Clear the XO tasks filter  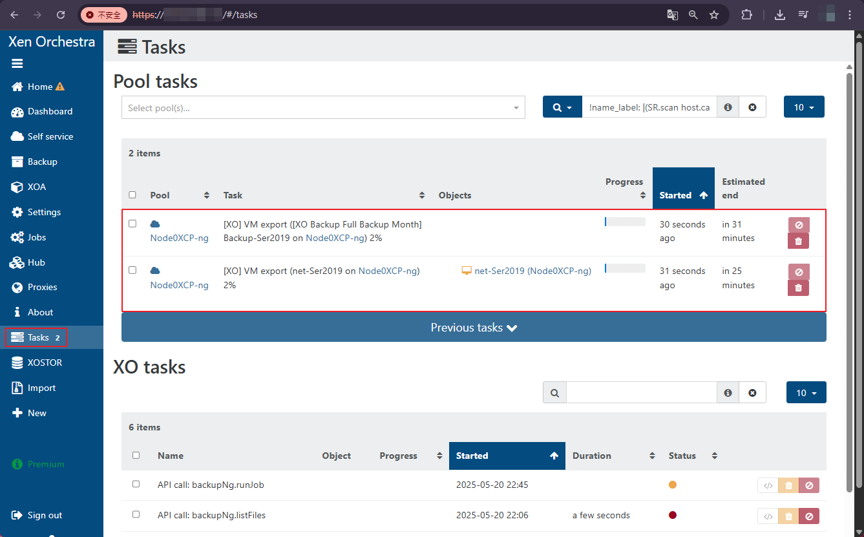point(752,392)
